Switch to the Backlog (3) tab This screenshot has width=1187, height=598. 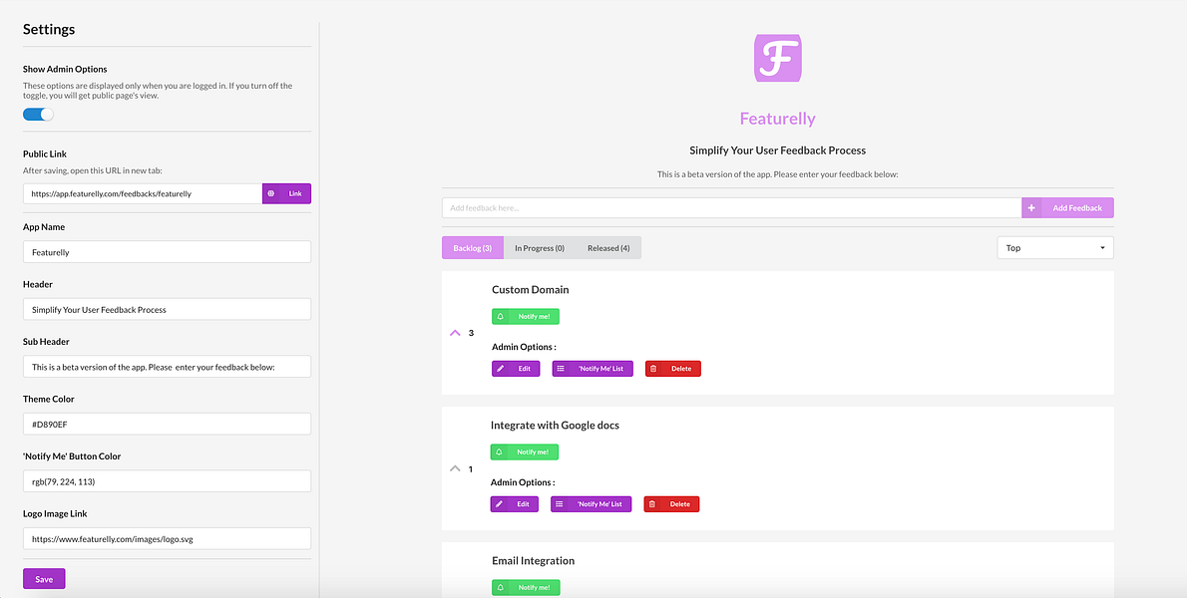pos(473,248)
